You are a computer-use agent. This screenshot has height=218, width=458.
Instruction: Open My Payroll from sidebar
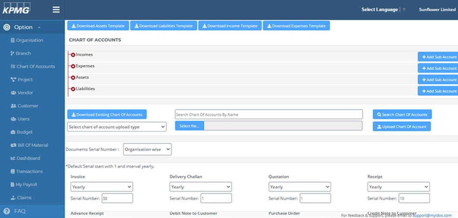(26, 184)
